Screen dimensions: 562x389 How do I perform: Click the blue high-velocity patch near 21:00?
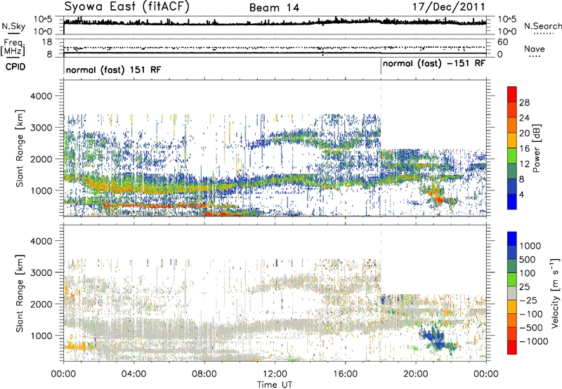click(x=433, y=337)
